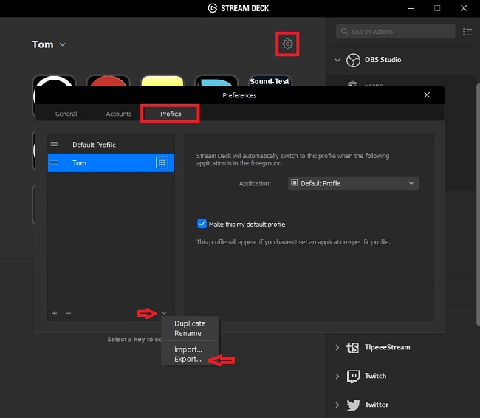This screenshot has width=480, height=418.
Task: Switch to the Profiles tab
Action: (x=171, y=114)
